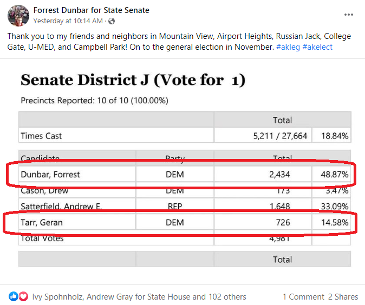Open the 1 Comment link
The height and width of the screenshot is (305, 365).
tap(303, 297)
